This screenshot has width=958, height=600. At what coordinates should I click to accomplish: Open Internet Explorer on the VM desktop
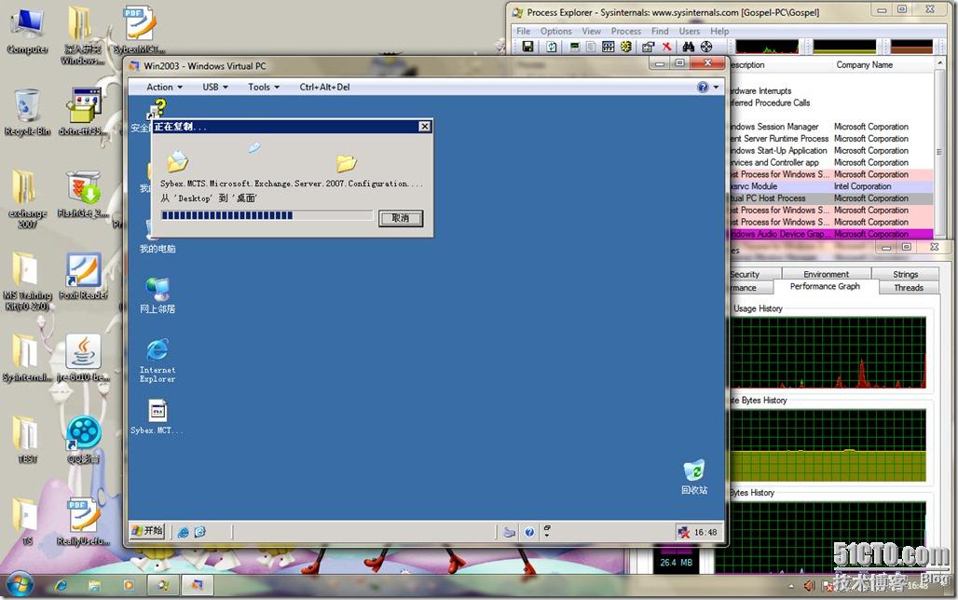157,359
